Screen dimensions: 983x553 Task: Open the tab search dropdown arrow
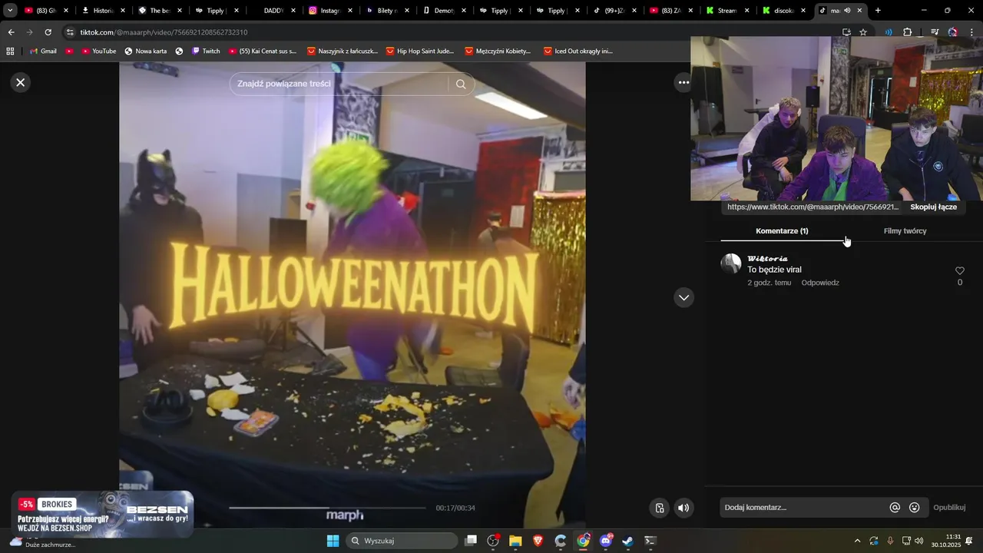(x=10, y=11)
